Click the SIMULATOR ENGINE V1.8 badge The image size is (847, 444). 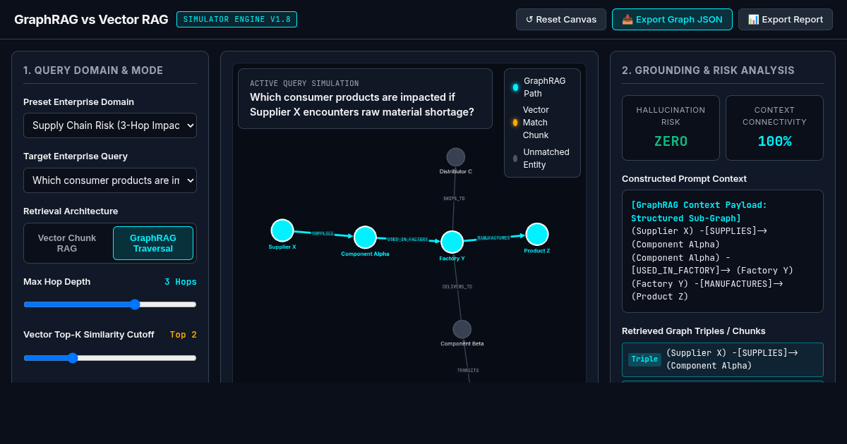click(x=236, y=19)
